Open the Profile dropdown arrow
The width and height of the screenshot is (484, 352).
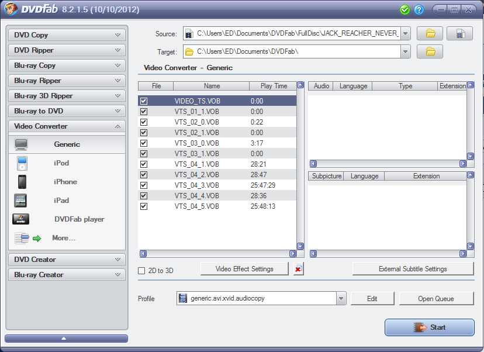pos(341,298)
